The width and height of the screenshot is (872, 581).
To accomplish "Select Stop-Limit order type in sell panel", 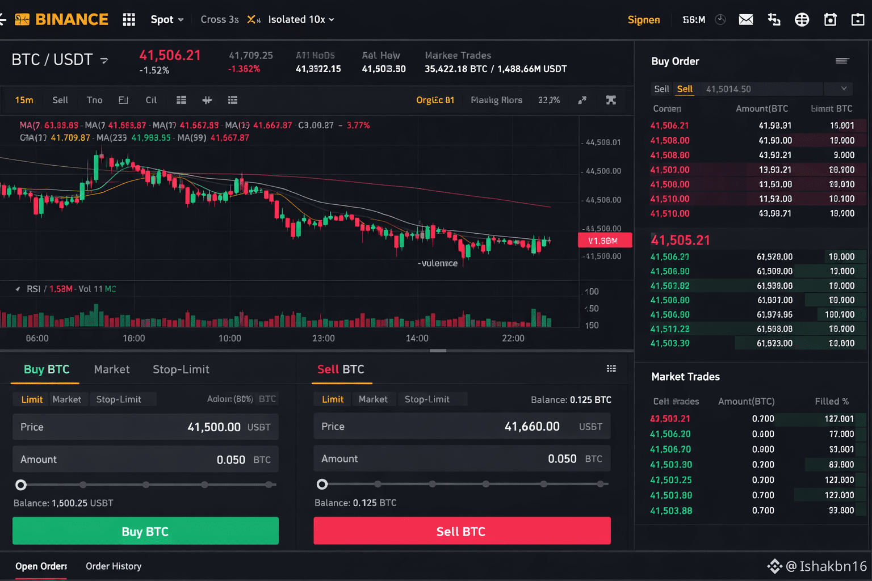I will point(427,399).
